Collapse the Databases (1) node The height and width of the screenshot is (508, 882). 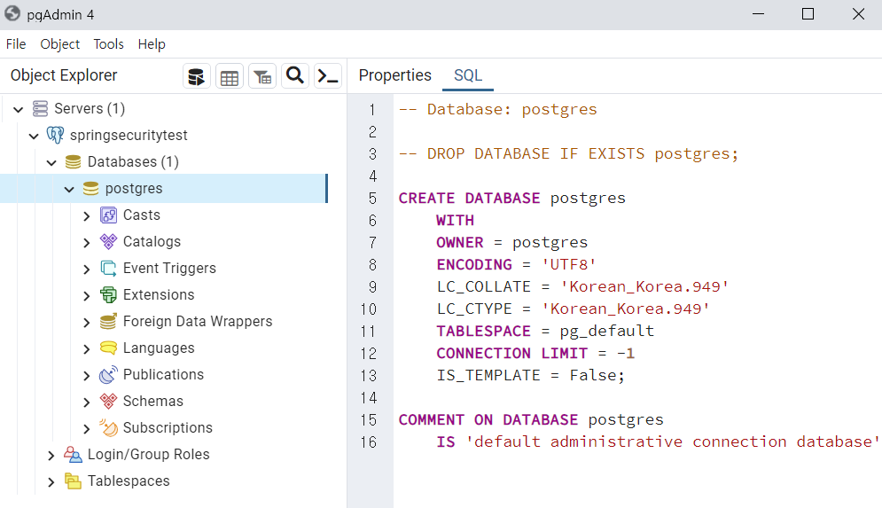[x=51, y=162]
